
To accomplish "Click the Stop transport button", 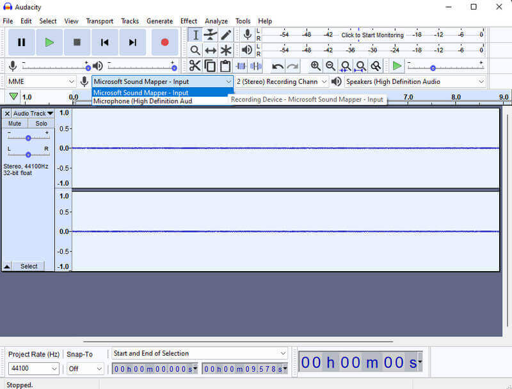I will point(77,42).
